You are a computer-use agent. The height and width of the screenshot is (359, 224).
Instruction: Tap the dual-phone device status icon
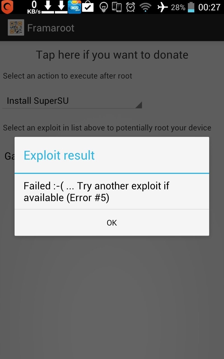tap(117, 7)
